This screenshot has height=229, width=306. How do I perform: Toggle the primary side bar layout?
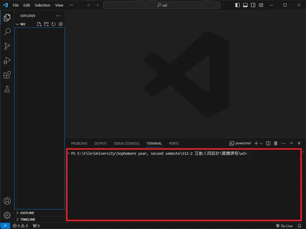pyautogui.click(x=237, y=5)
